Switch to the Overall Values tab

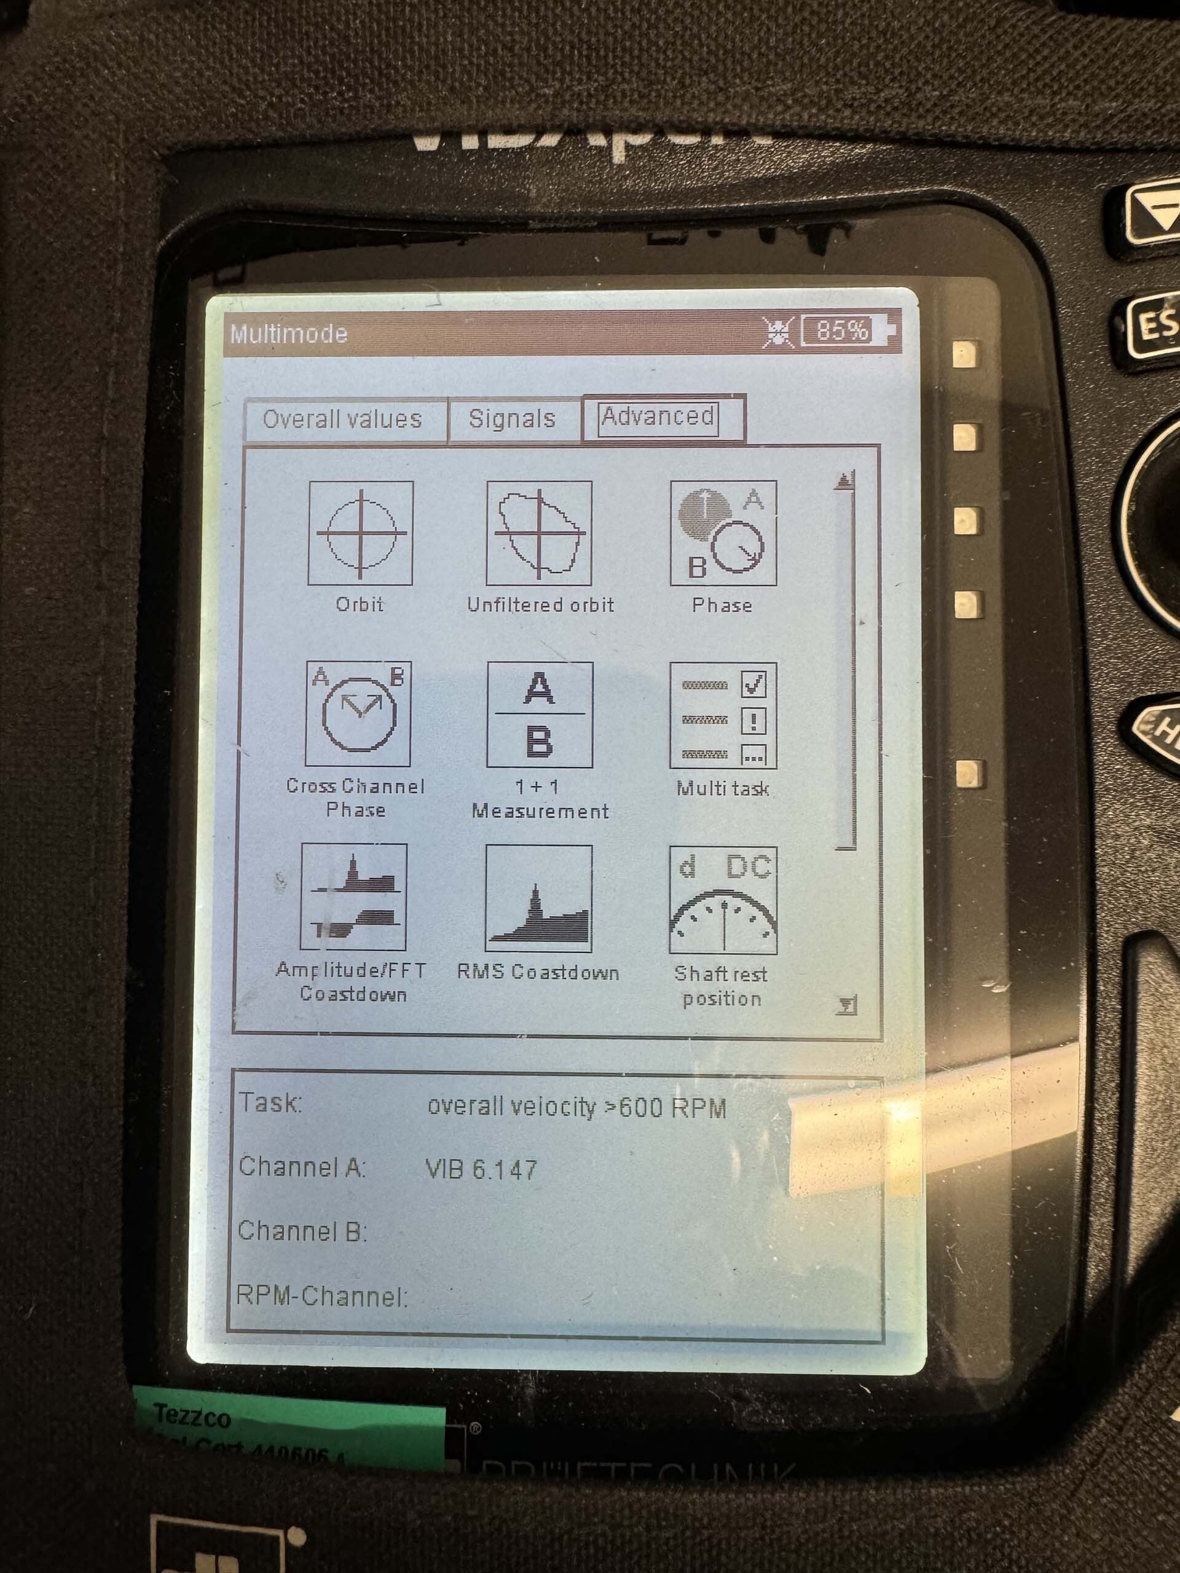(x=341, y=416)
